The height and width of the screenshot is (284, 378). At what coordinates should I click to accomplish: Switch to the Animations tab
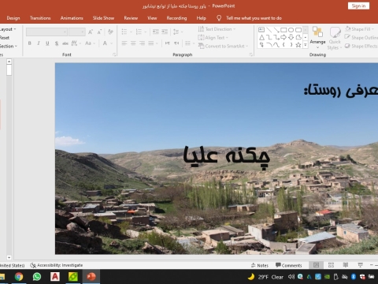pyautogui.click(x=72, y=18)
